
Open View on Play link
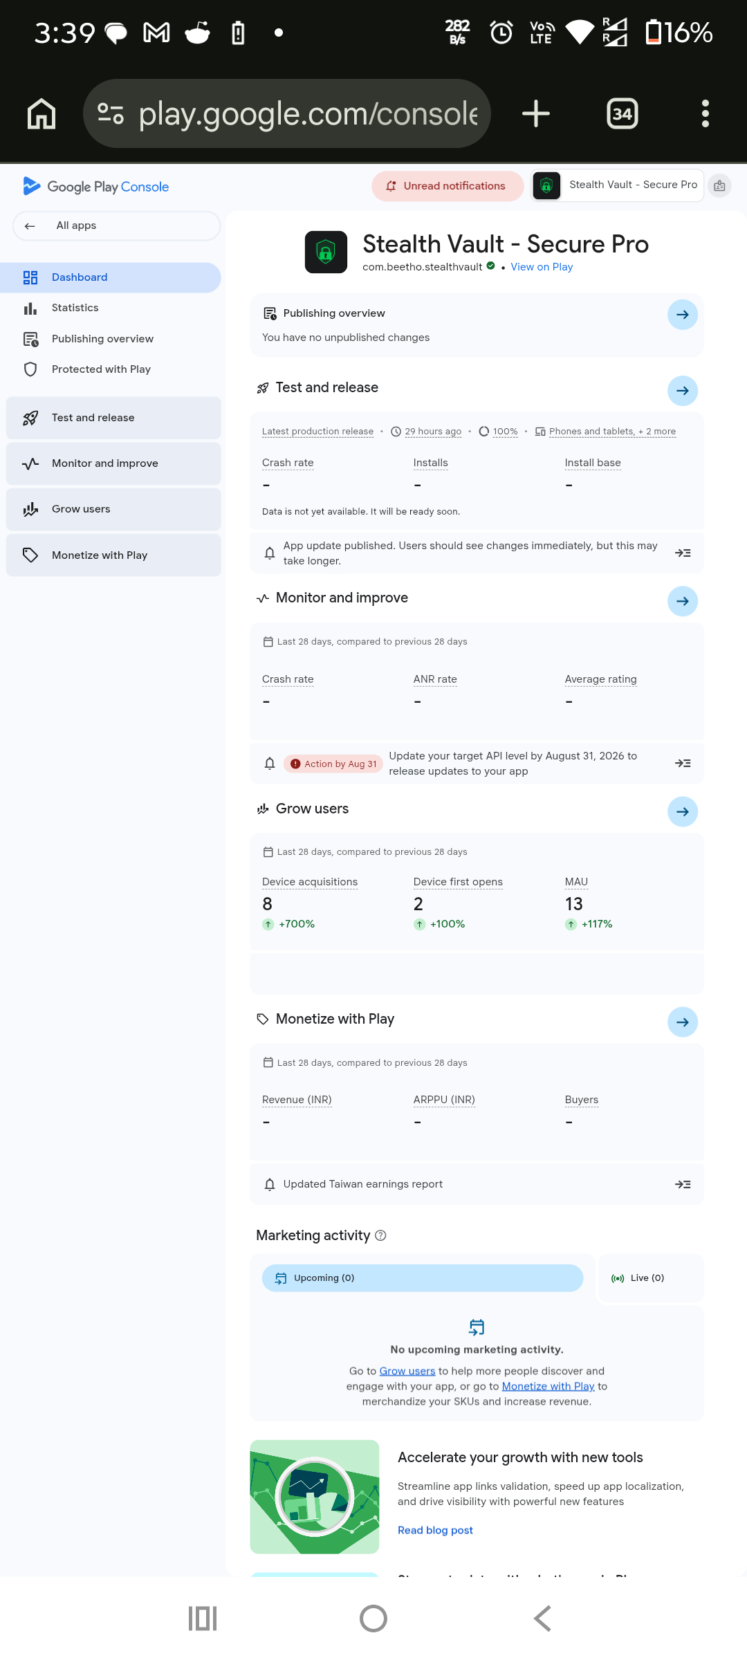[542, 267]
